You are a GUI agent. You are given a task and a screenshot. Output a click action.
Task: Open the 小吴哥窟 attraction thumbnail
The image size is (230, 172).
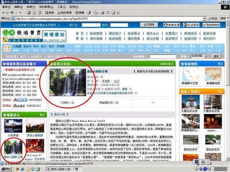point(13,126)
